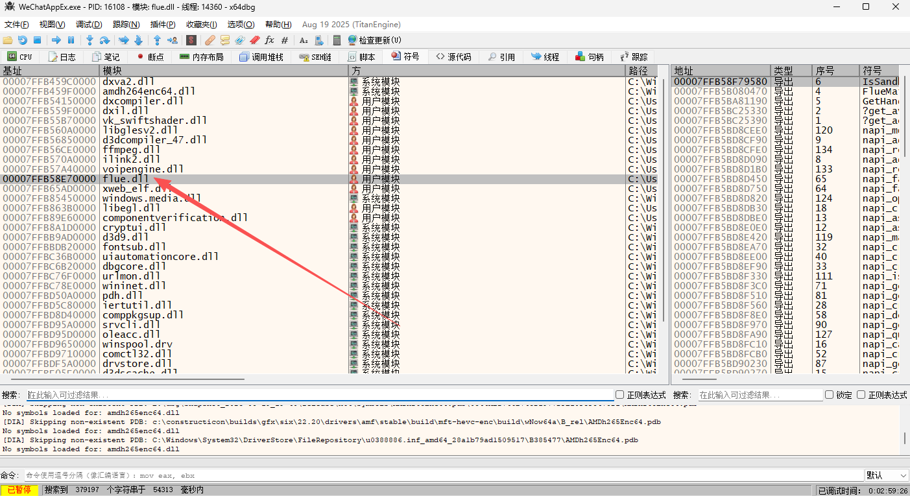Open the Comments toolbar icon
The image size is (910, 496).
coord(224,40)
